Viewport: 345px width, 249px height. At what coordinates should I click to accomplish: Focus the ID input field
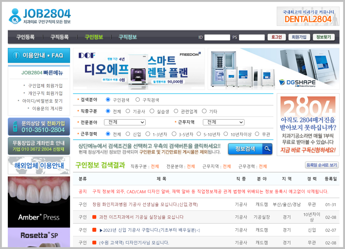(217, 37)
